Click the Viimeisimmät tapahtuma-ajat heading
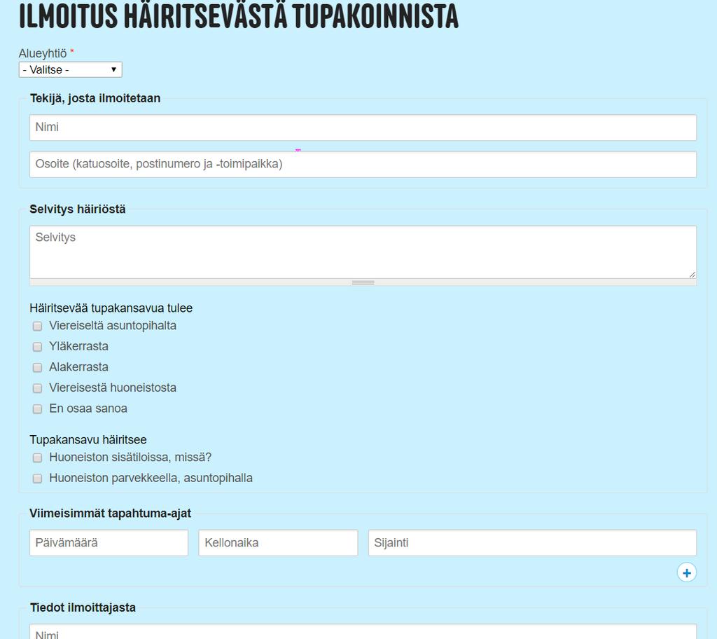Viewport: 717px width, 639px height. click(110, 514)
